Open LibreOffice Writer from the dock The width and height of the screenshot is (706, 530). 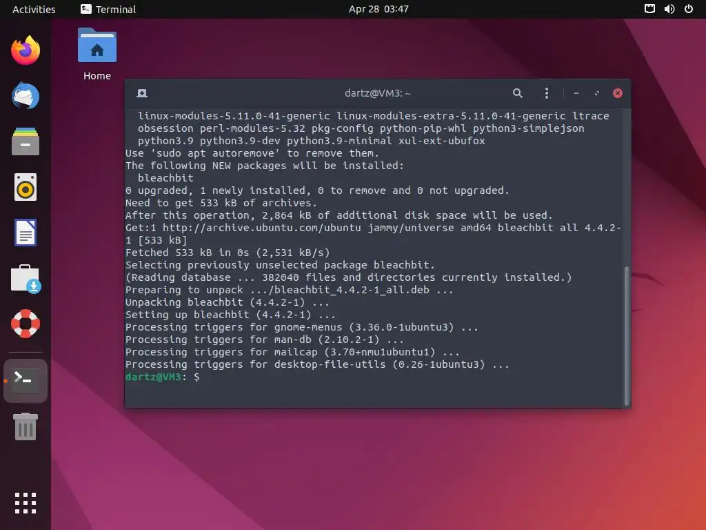coord(26,233)
